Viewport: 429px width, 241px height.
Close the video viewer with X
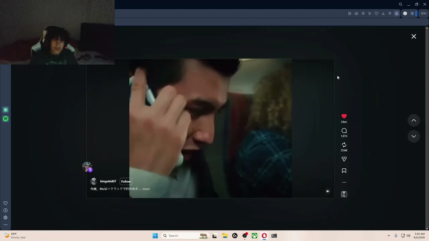tap(414, 36)
